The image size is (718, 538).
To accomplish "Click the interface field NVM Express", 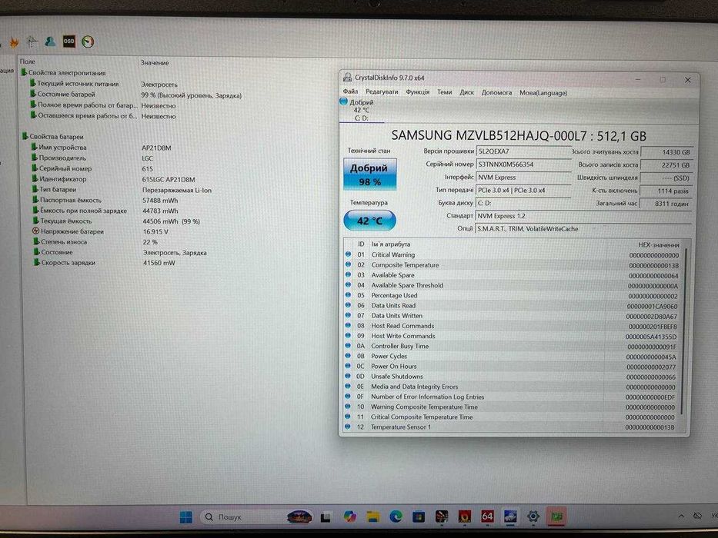I will 523,177.
